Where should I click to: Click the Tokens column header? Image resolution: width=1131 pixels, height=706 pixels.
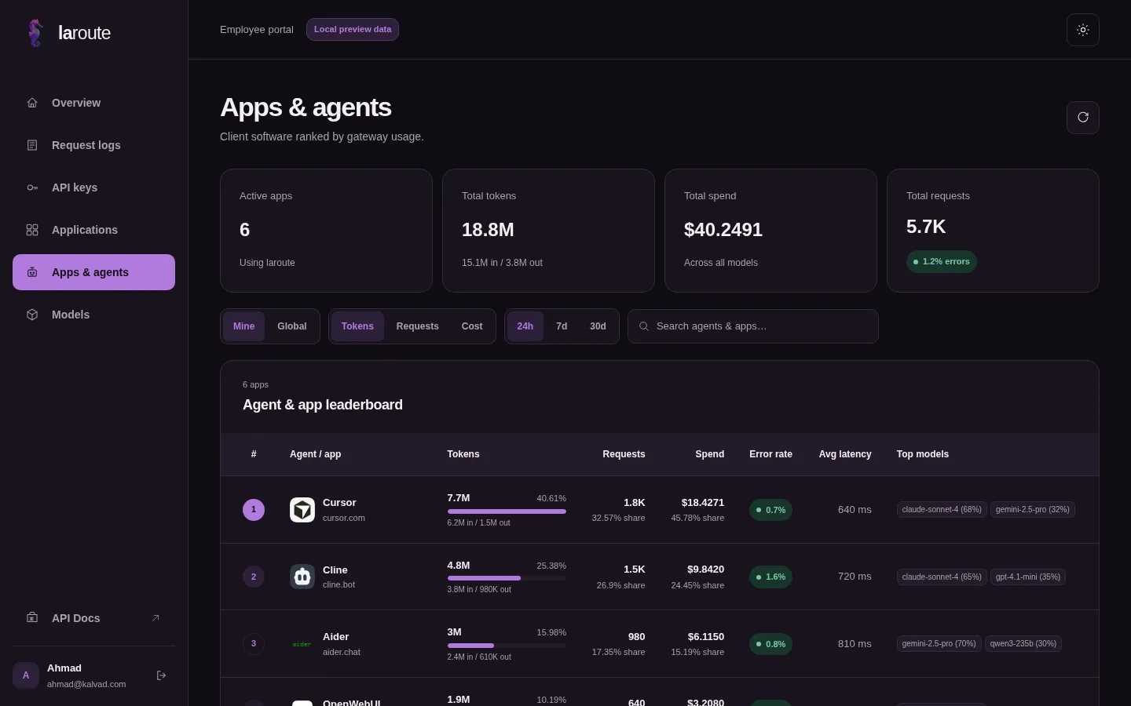coord(463,454)
